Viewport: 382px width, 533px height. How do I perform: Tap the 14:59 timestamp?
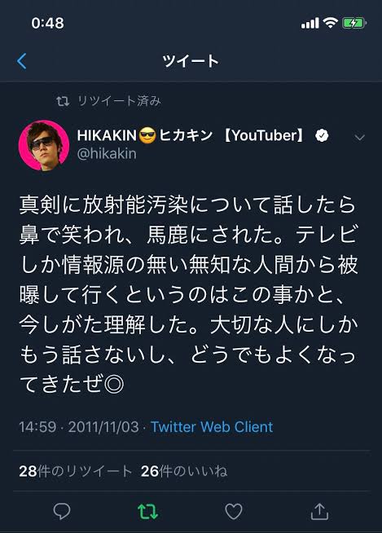click(37, 427)
